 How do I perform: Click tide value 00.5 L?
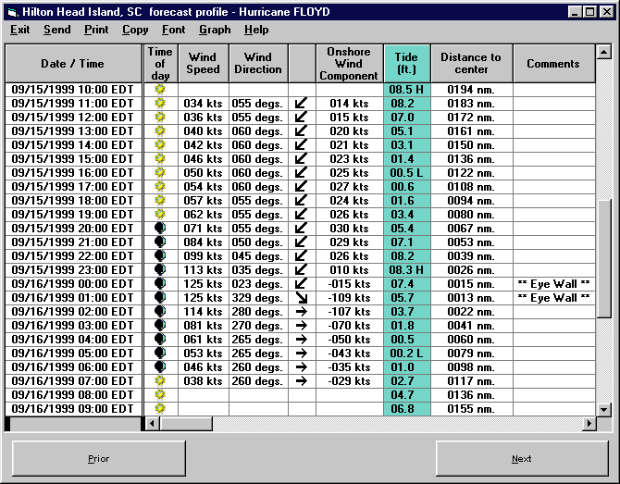pos(407,173)
